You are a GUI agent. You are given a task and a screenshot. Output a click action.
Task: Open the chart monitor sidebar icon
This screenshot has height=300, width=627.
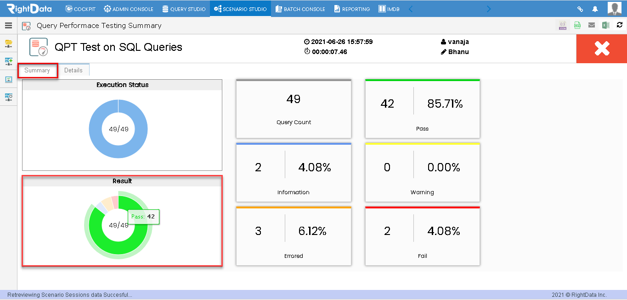tap(8, 79)
